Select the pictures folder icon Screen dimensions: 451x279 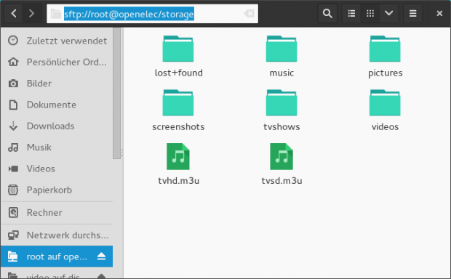tap(385, 49)
